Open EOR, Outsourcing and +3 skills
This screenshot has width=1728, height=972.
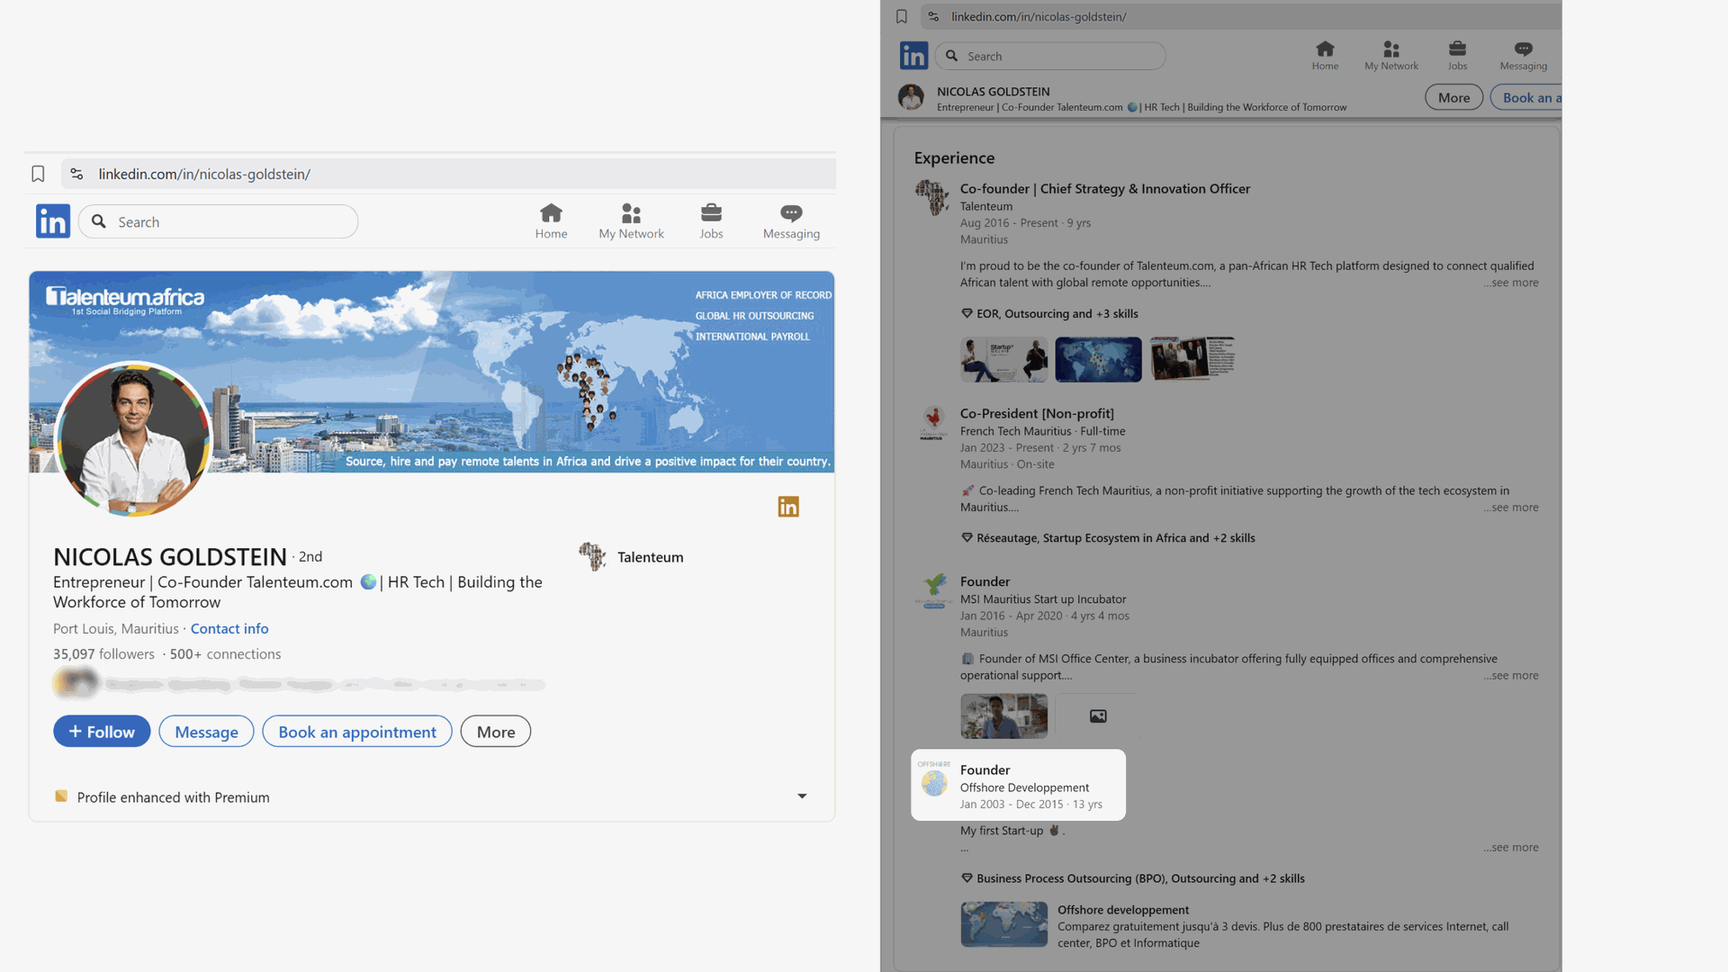click(1057, 314)
